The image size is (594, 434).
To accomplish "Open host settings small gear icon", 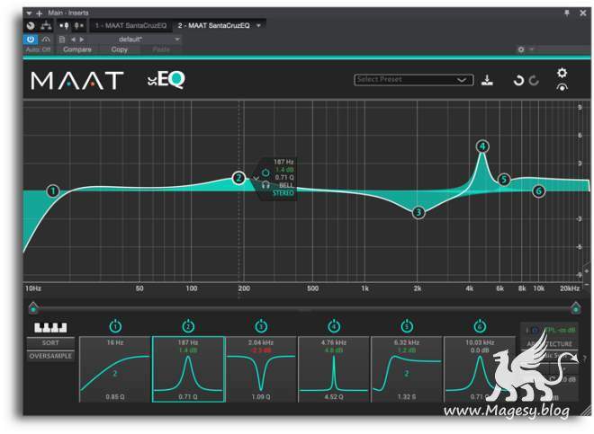I will (521, 49).
